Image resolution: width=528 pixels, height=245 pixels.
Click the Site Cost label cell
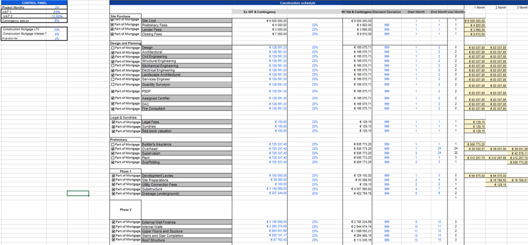pos(186,21)
